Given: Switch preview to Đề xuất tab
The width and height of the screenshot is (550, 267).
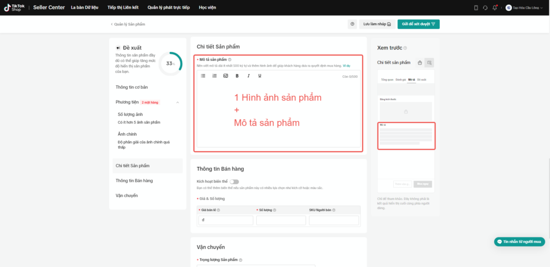Looking at the screenshot, I should (x=422, y=80).
